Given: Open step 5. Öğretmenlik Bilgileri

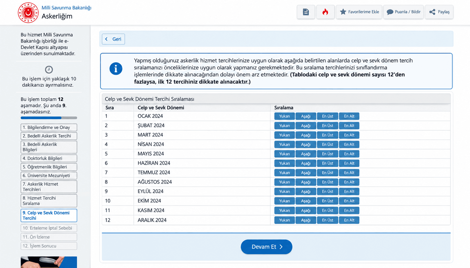Looking at the screenshot, I should point(49,167).
